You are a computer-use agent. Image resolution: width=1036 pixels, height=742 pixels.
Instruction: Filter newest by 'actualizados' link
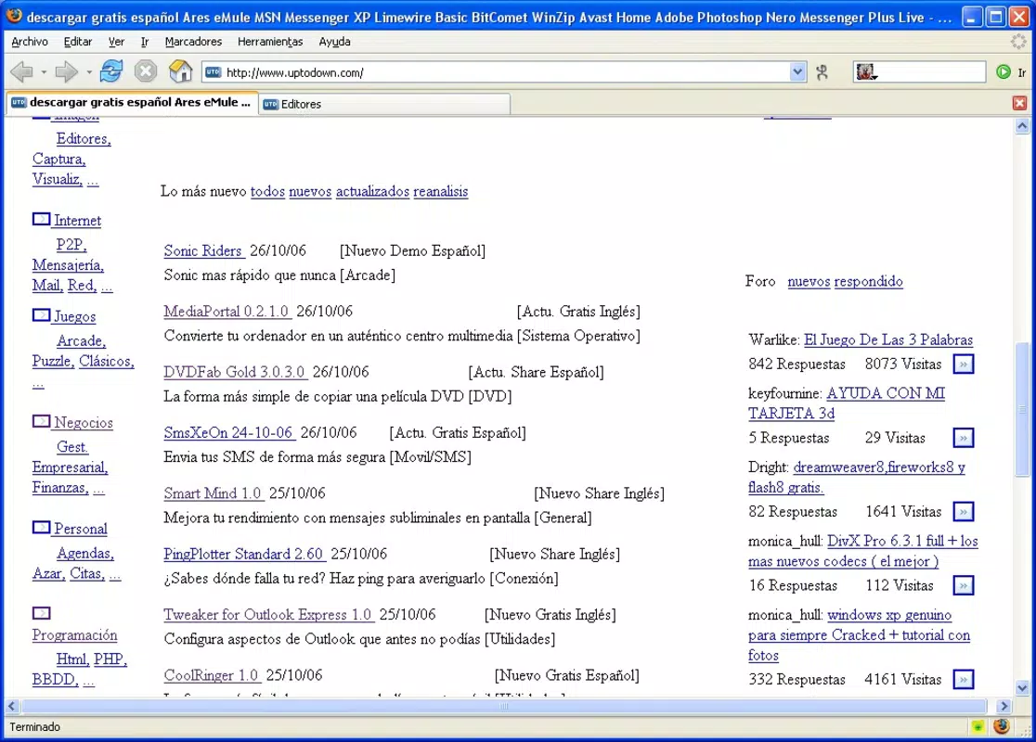pos(372,191)
